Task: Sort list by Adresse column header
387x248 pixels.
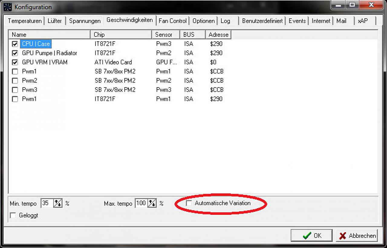Action: click(x=218, y=34)
